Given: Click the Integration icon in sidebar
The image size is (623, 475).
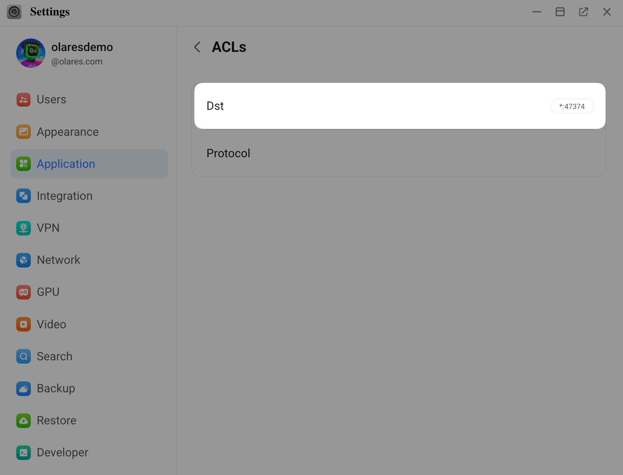Looking at the screenshot, I should click(x=24, y=196).
